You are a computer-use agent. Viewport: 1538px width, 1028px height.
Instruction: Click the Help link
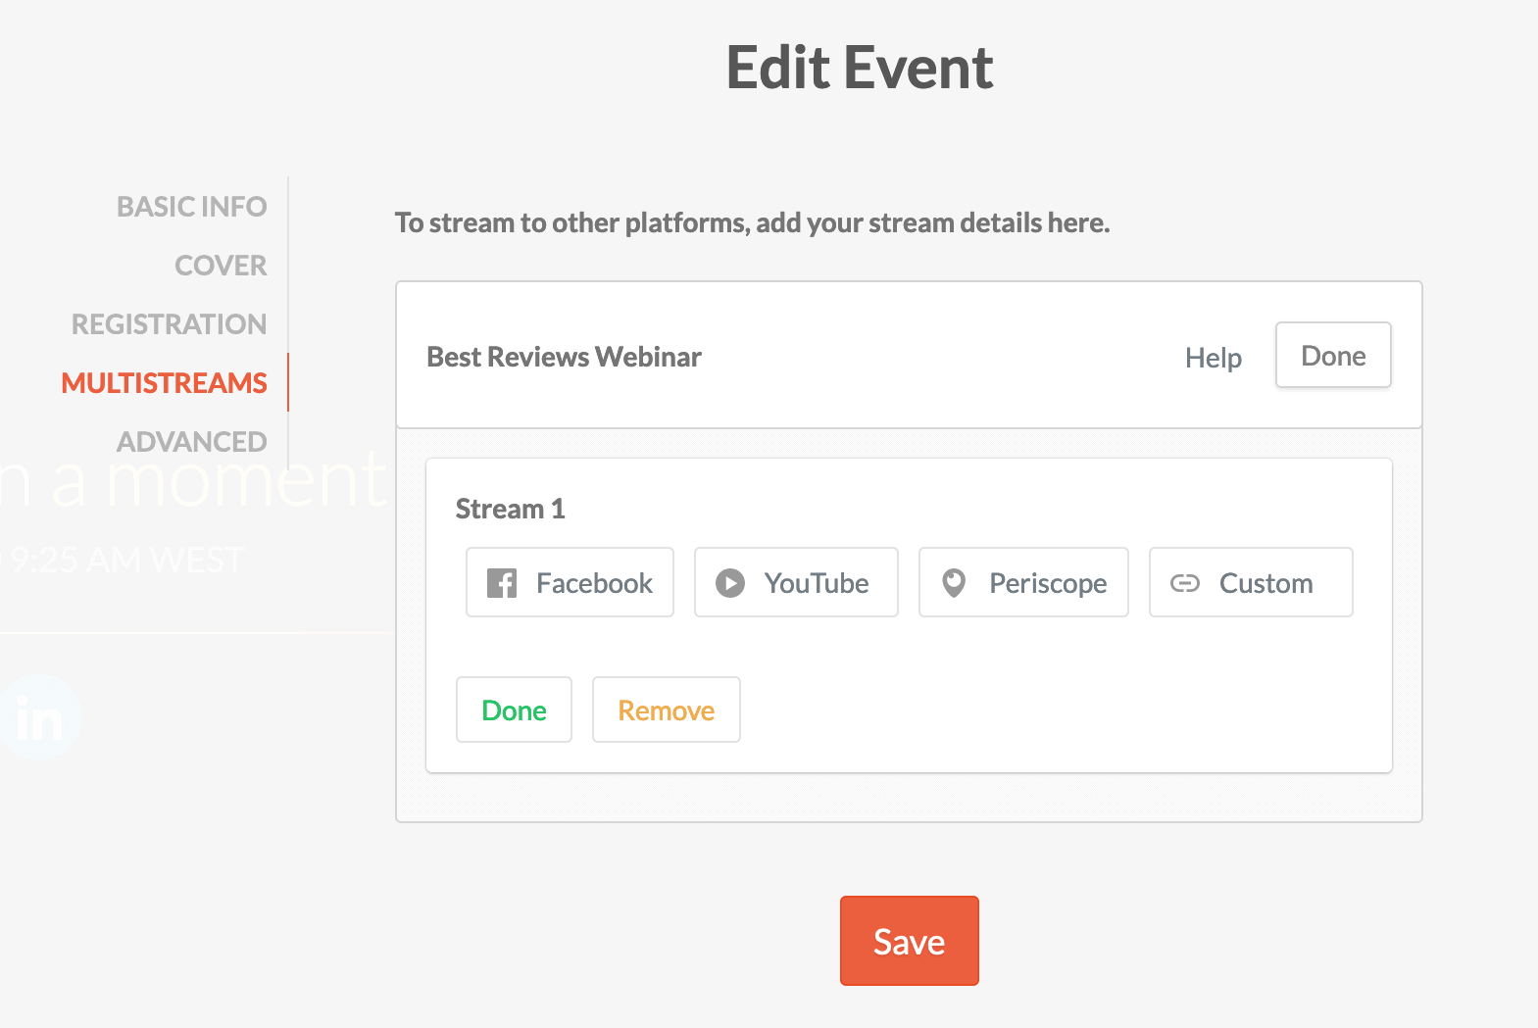[x=1214, y=358]
